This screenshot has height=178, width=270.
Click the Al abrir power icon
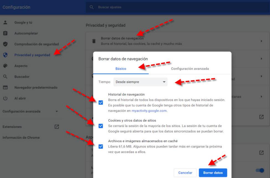coord(5,98)
